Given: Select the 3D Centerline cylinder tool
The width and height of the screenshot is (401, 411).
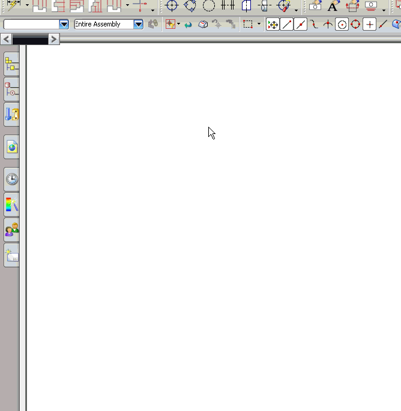Looking at the screenshot, I should click(264, 5).
